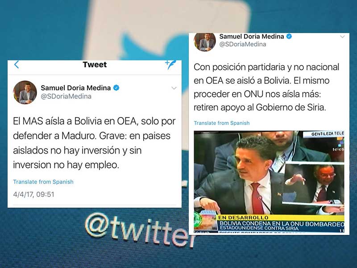The width and height of the screenshot is (357, 268).
Task: Go back using the blue arrow
Action: pyautogui.click(x=17, y=65)
